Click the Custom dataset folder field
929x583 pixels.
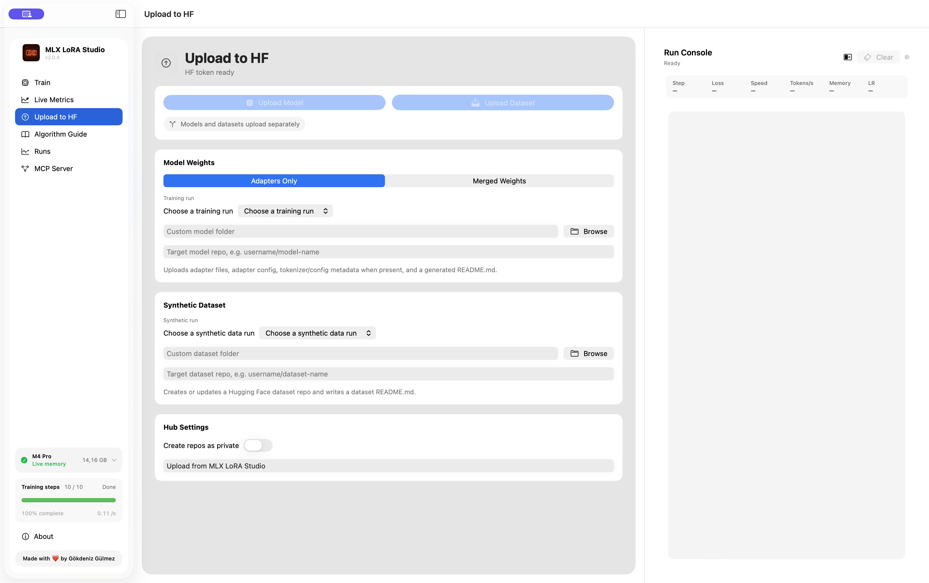360,354
